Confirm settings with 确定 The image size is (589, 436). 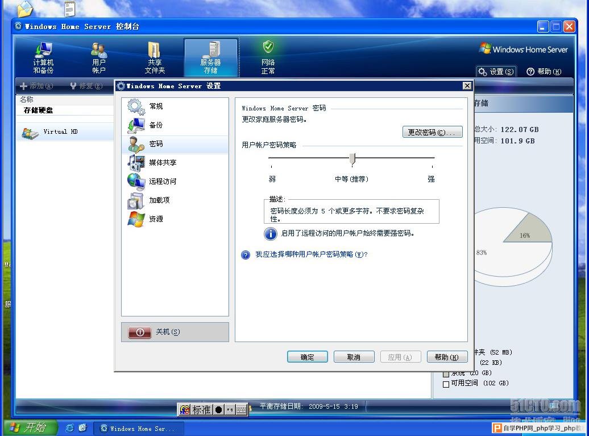pyautogui.click(x=307, y=357)
